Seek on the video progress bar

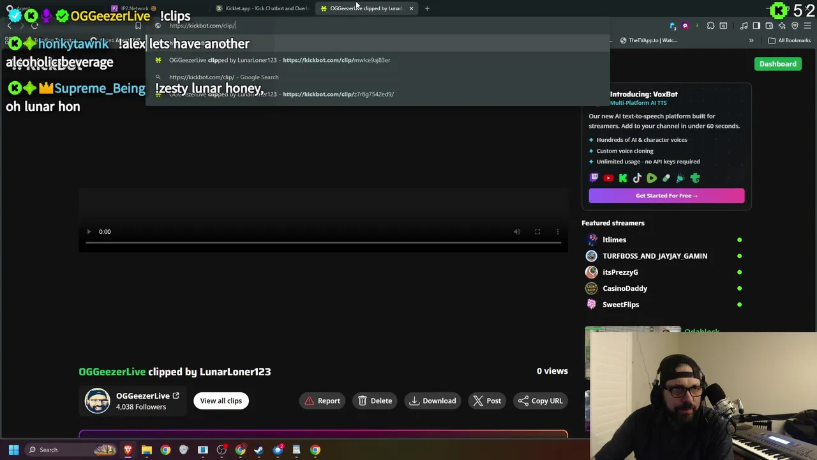[323, 243]
